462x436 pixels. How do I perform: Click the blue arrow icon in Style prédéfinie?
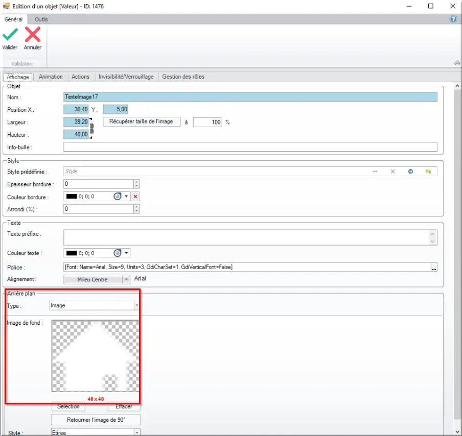410,172
